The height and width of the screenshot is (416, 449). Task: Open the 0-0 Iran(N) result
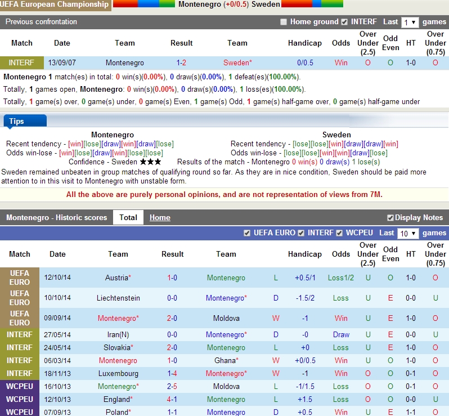tap(172, 334)
